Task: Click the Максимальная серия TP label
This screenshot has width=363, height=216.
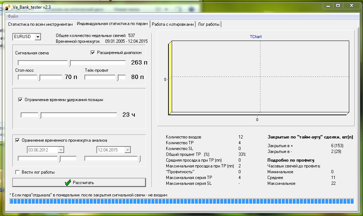Action: coord(189,178)
